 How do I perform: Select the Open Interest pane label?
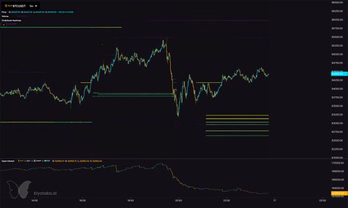coord(9,160)
